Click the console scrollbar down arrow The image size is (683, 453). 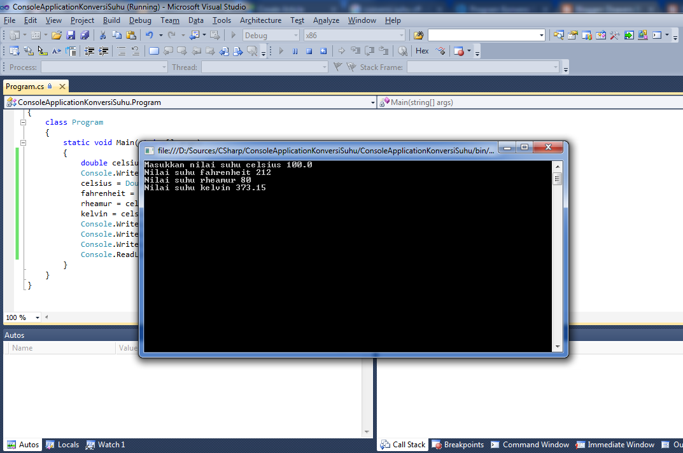[x=557, y=347]
